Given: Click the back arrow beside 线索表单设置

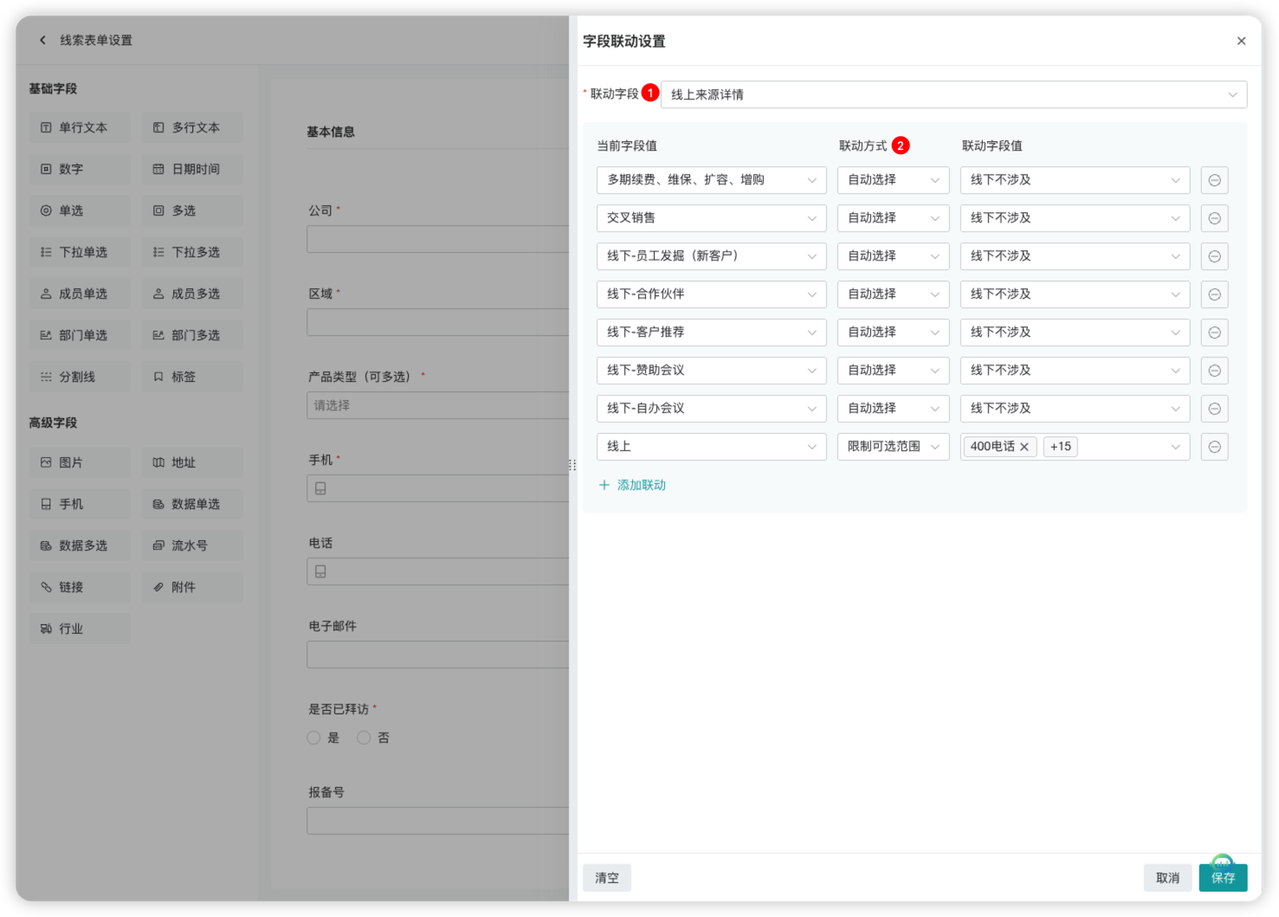Looking at the screenshot, I should (x=42, y=41).
